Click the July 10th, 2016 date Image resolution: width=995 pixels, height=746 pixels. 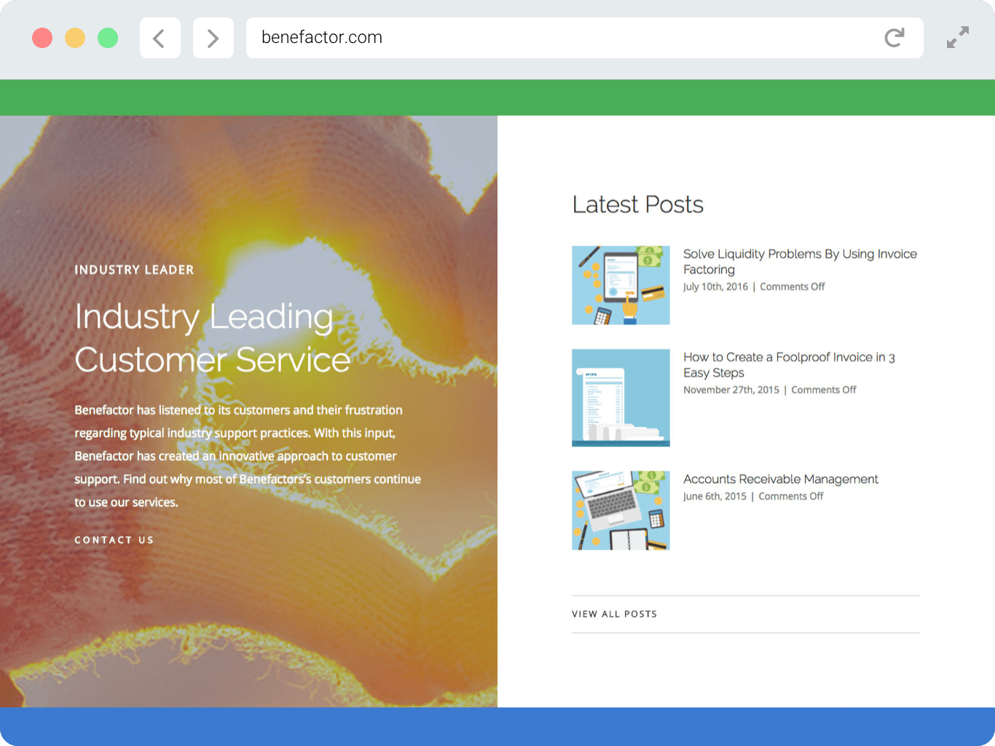[715, 287]
